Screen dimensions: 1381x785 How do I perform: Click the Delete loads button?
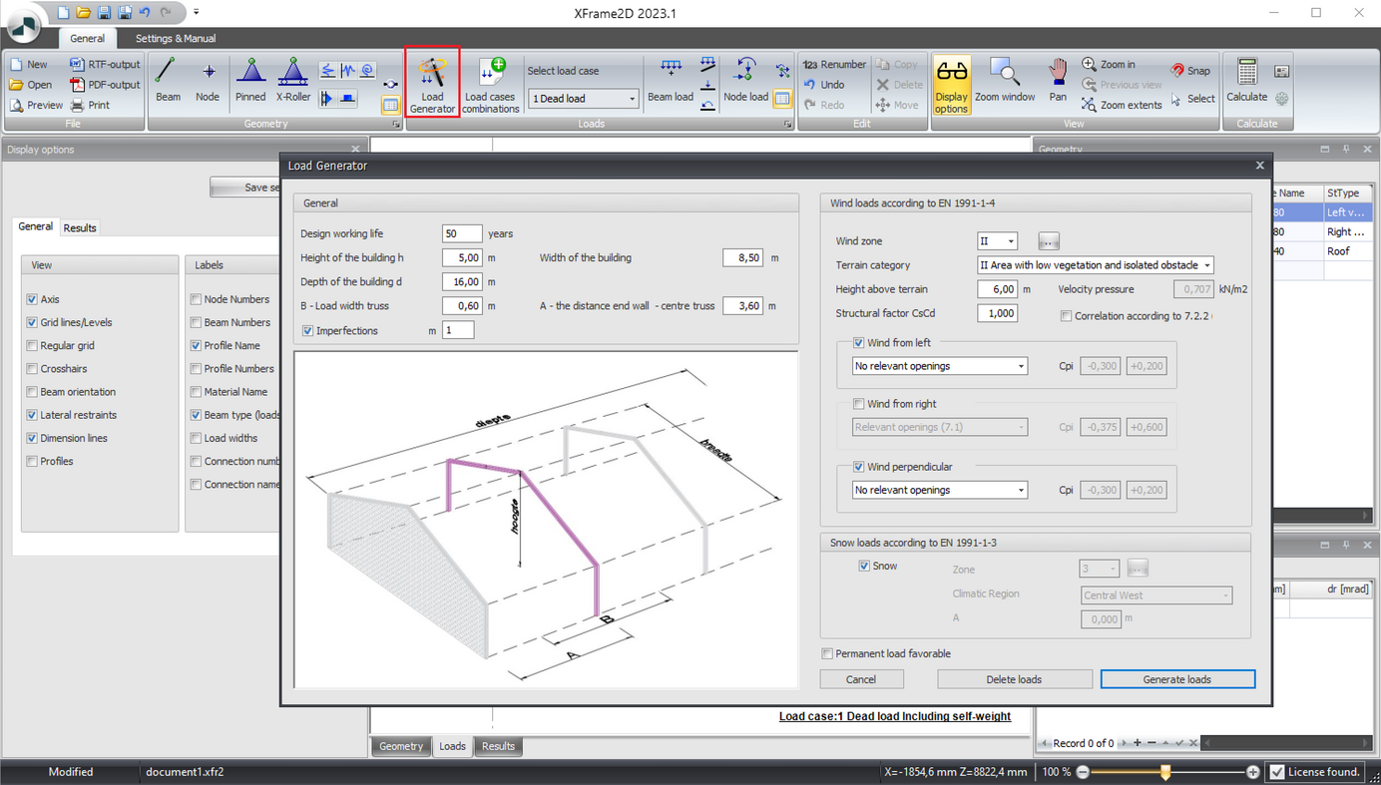click(x=1014, y=678)
